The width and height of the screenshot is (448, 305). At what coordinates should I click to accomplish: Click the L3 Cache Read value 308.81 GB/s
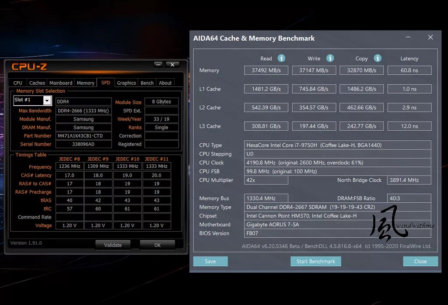266,126
